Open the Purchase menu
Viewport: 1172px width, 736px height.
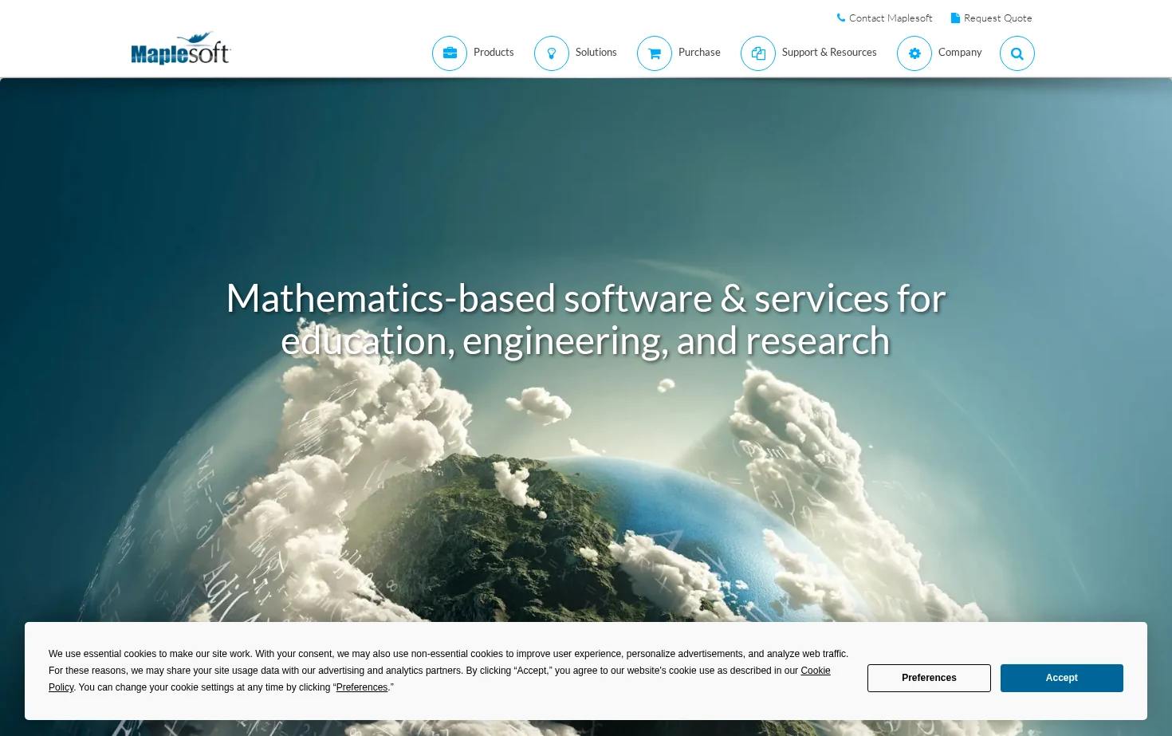point(699,52)
